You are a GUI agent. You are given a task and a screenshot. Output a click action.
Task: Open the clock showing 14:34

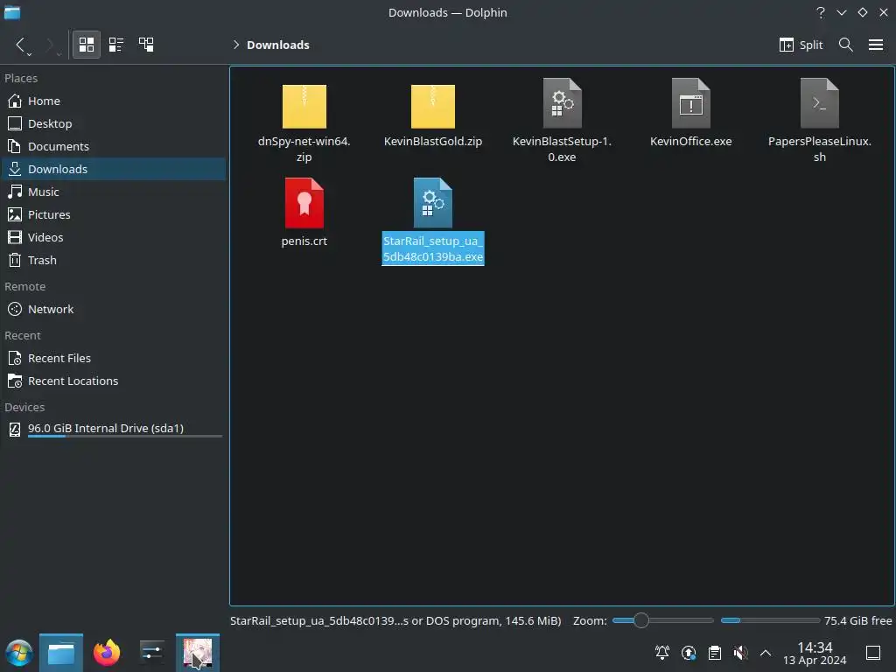tap(815, 653)
